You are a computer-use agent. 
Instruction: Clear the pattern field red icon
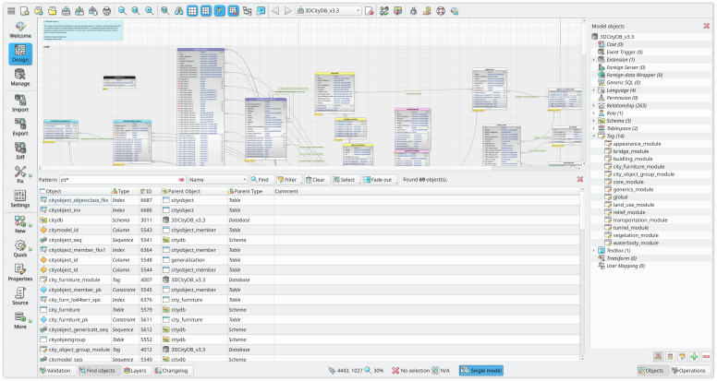(x=181, y=180)
